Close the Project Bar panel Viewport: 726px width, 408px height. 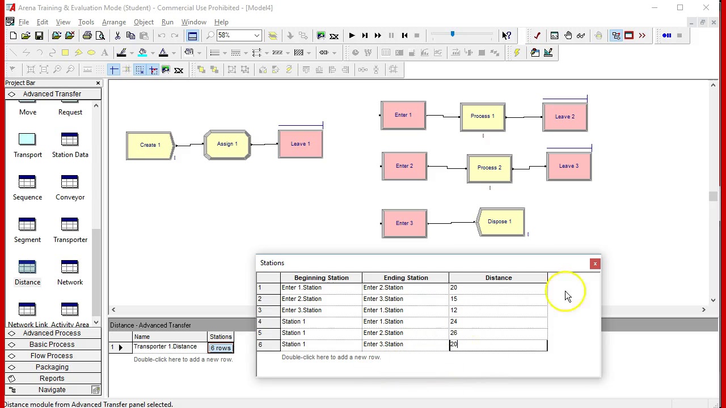pyautogui.click(x=98, y=83)
